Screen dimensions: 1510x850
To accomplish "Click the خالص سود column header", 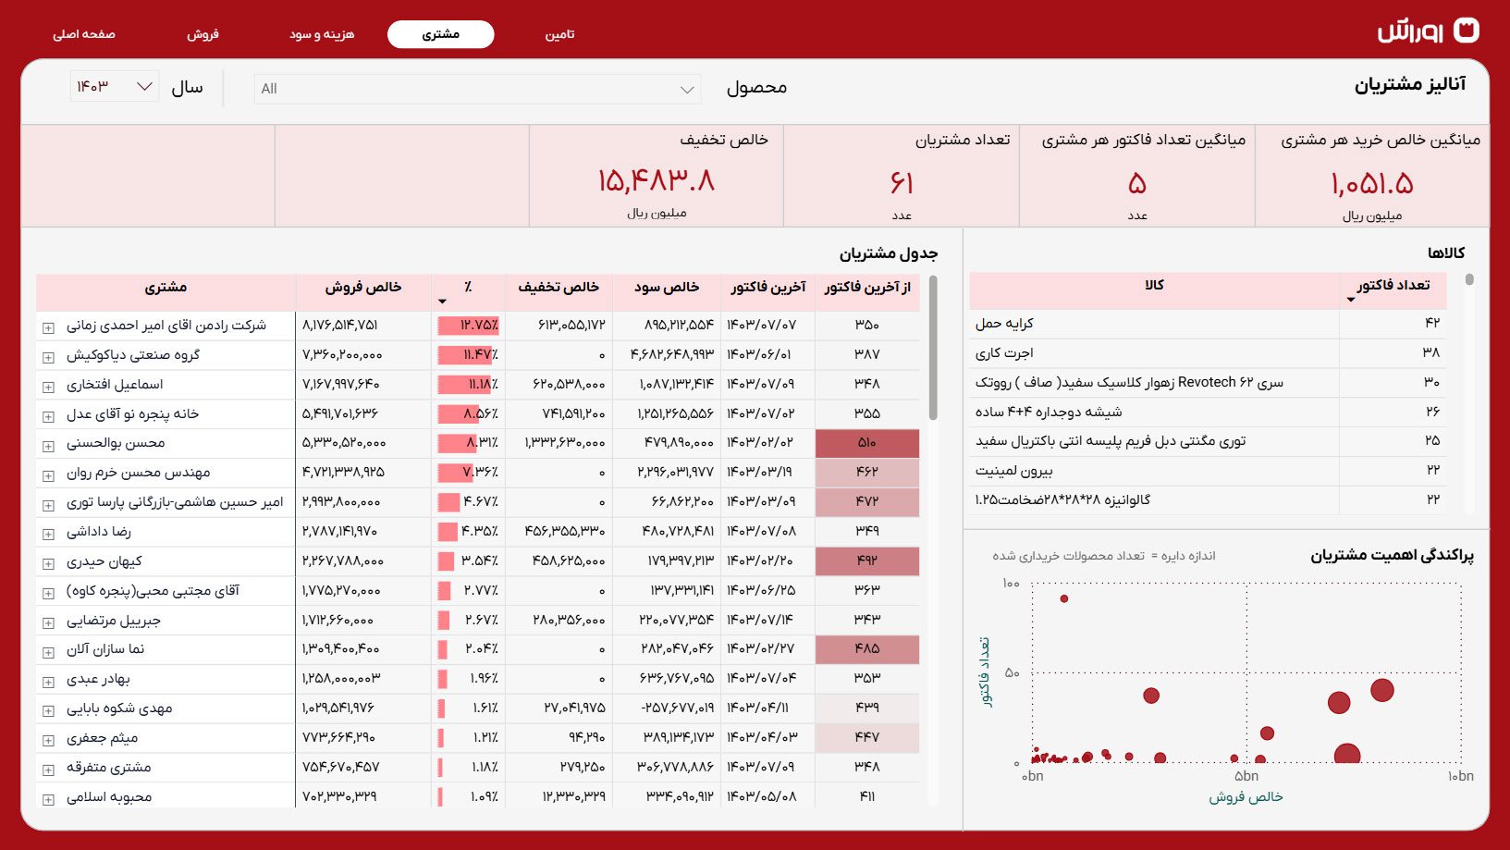I will pos(666,288).
